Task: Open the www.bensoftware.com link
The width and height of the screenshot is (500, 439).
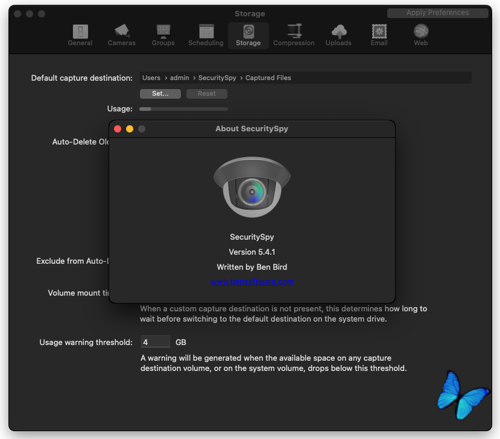Action: (252, 282)
